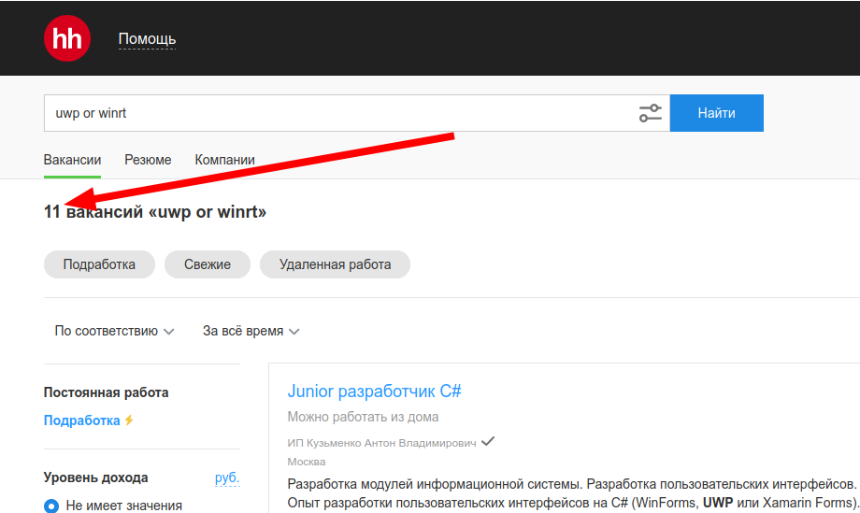Screen dimensions: 860x513
Task: Open the Помощь help link
Action: click(147, 39)
